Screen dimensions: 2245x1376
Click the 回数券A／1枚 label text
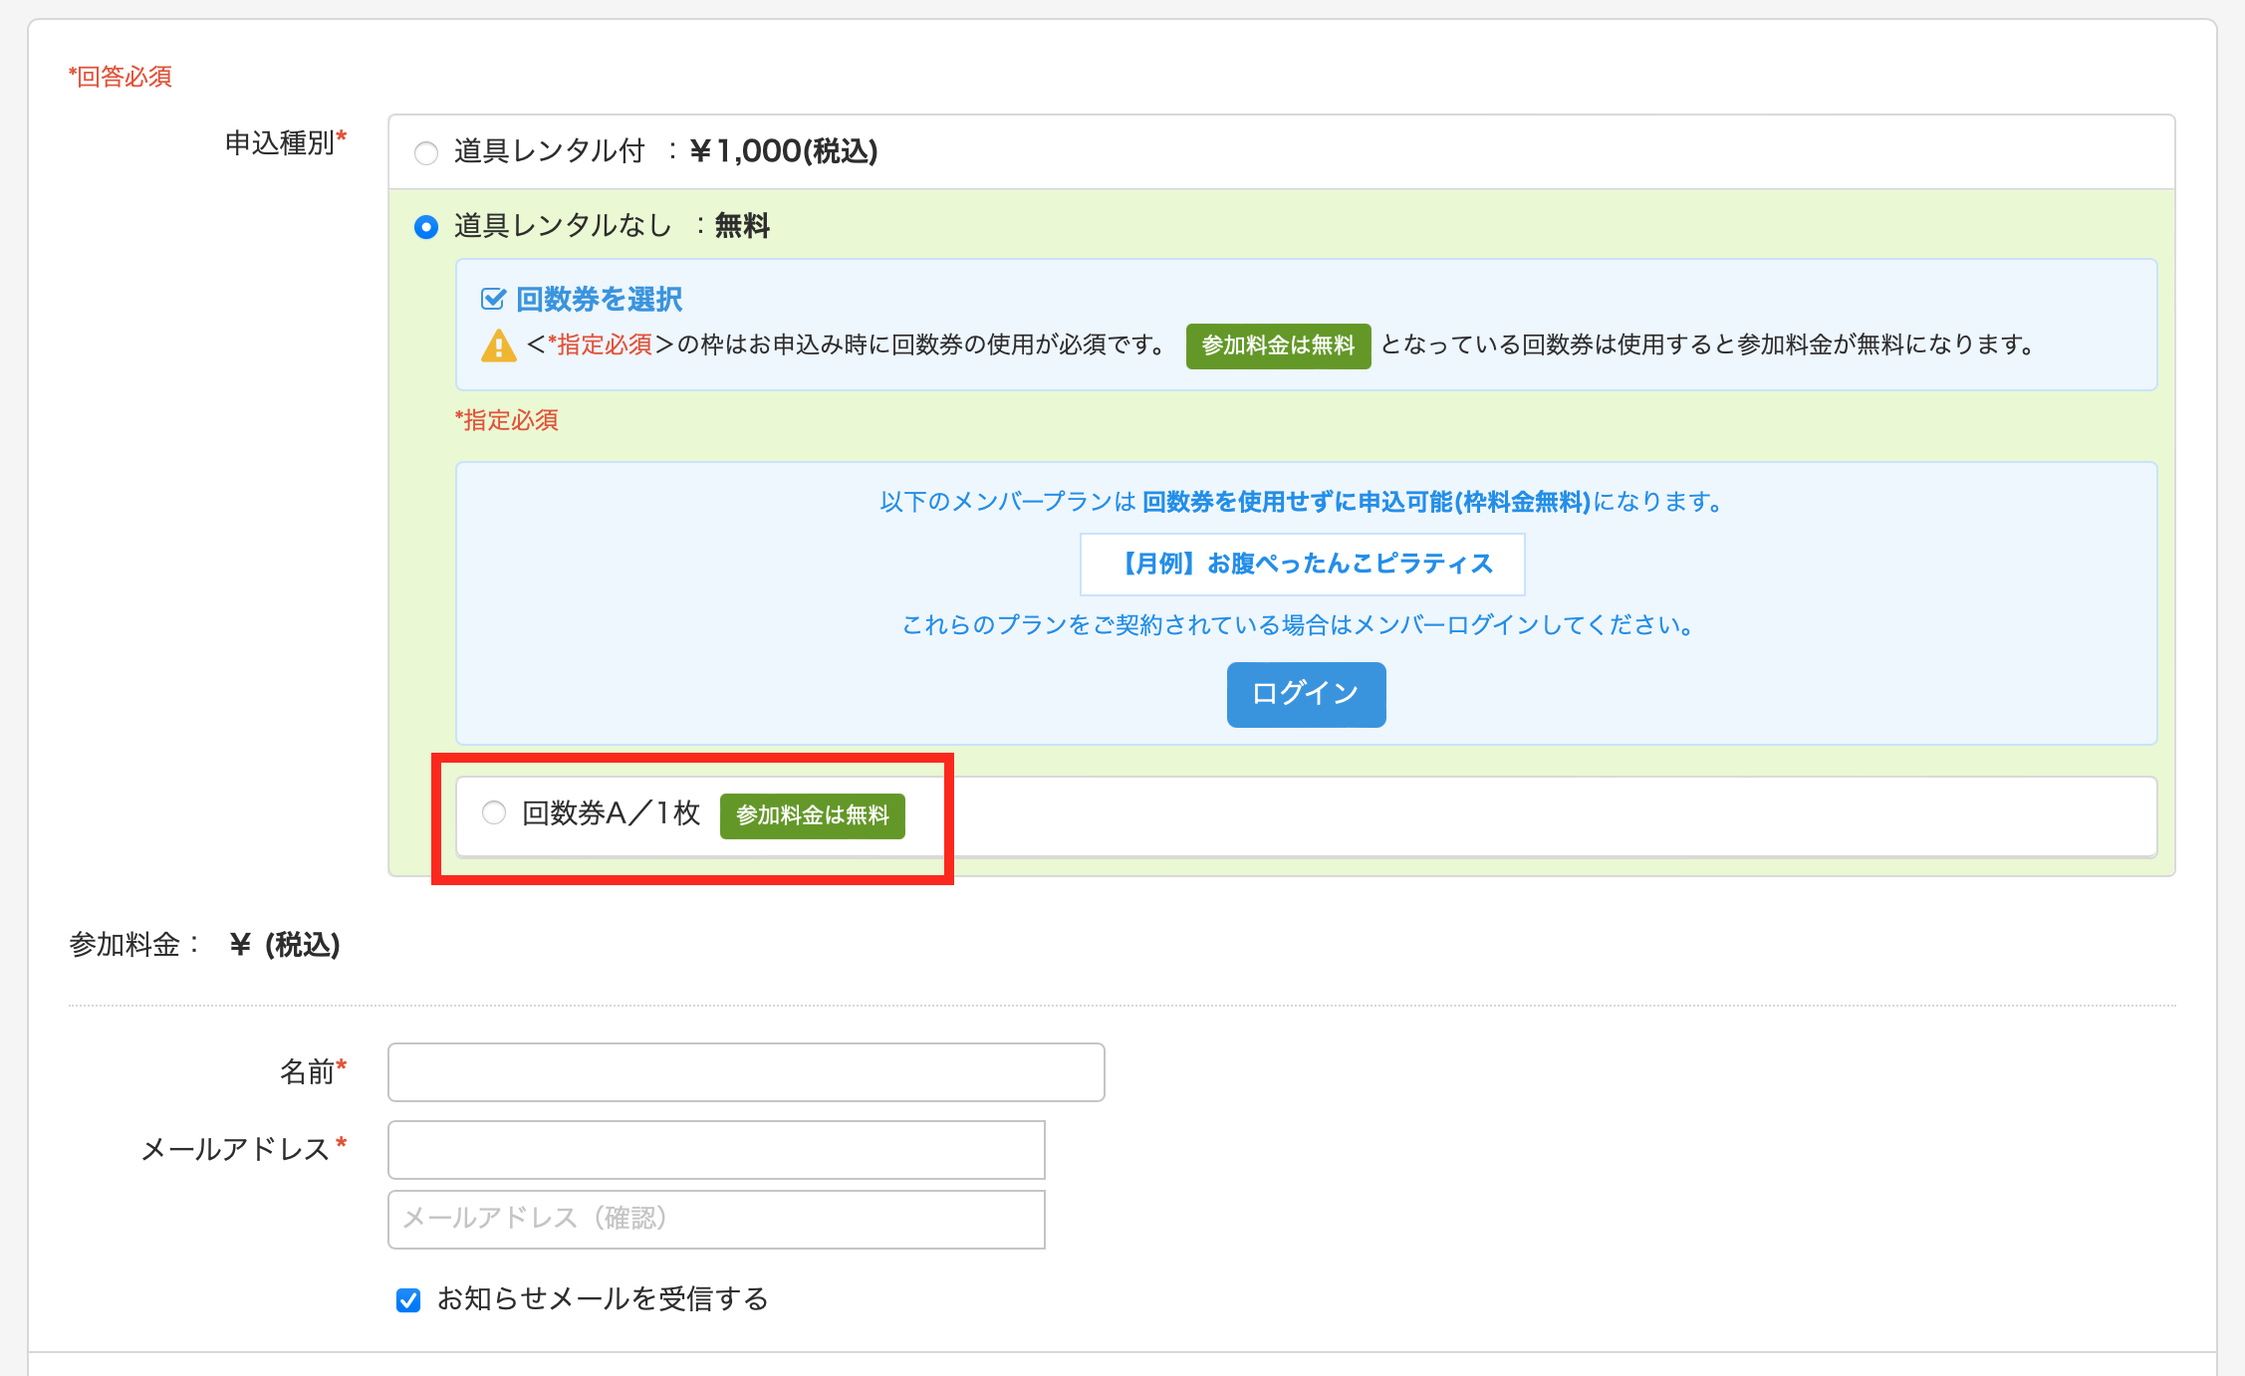coord(612,813)
